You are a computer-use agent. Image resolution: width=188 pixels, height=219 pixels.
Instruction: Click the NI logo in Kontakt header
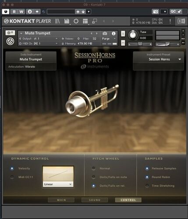pos(181,21)
